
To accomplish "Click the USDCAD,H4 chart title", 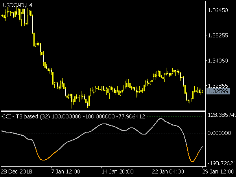I will (17, 5).
